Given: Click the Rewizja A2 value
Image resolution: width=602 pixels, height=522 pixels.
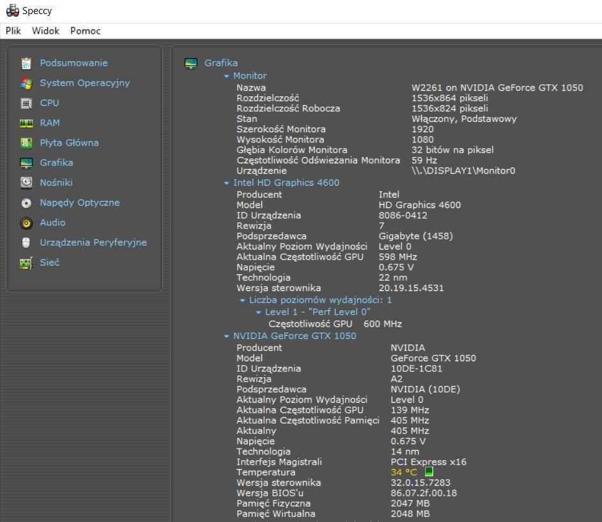Looking at the screenshot, I should coord(397,379).
